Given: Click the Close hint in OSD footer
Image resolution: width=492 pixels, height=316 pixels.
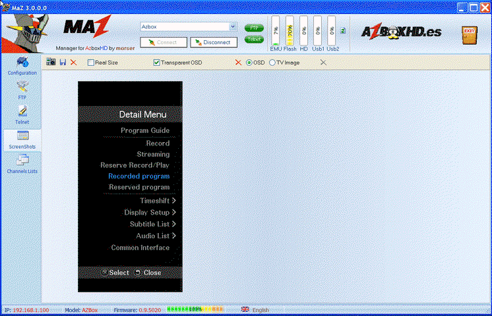Looking at the screenshot, I should click(x=148, y=273).
